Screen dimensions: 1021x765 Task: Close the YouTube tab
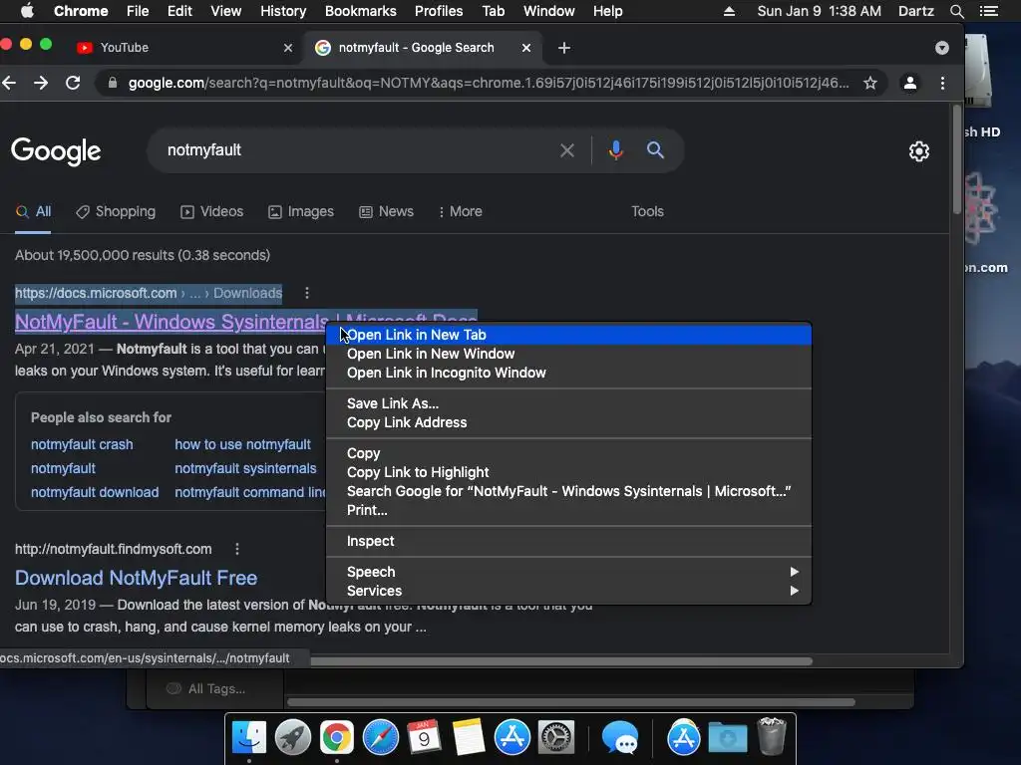click(288, 48)
